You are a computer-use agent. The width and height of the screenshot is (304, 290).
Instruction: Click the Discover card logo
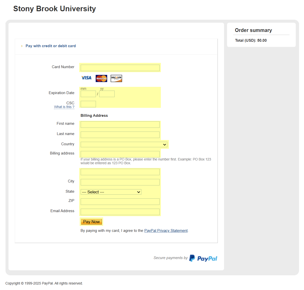coord(116,78)
